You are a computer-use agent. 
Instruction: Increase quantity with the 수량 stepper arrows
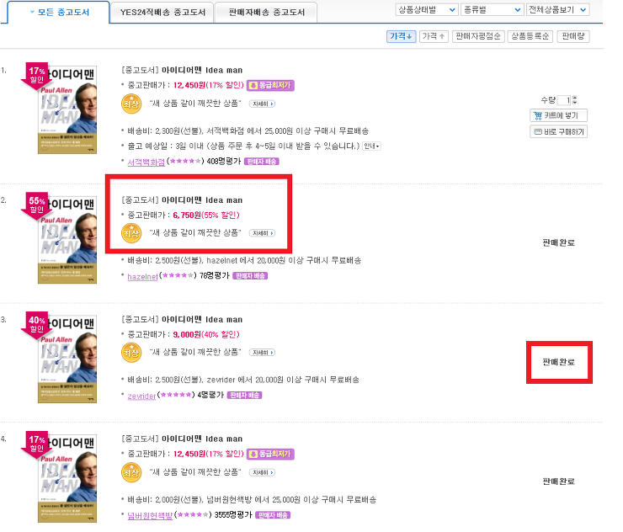point(574,98)
